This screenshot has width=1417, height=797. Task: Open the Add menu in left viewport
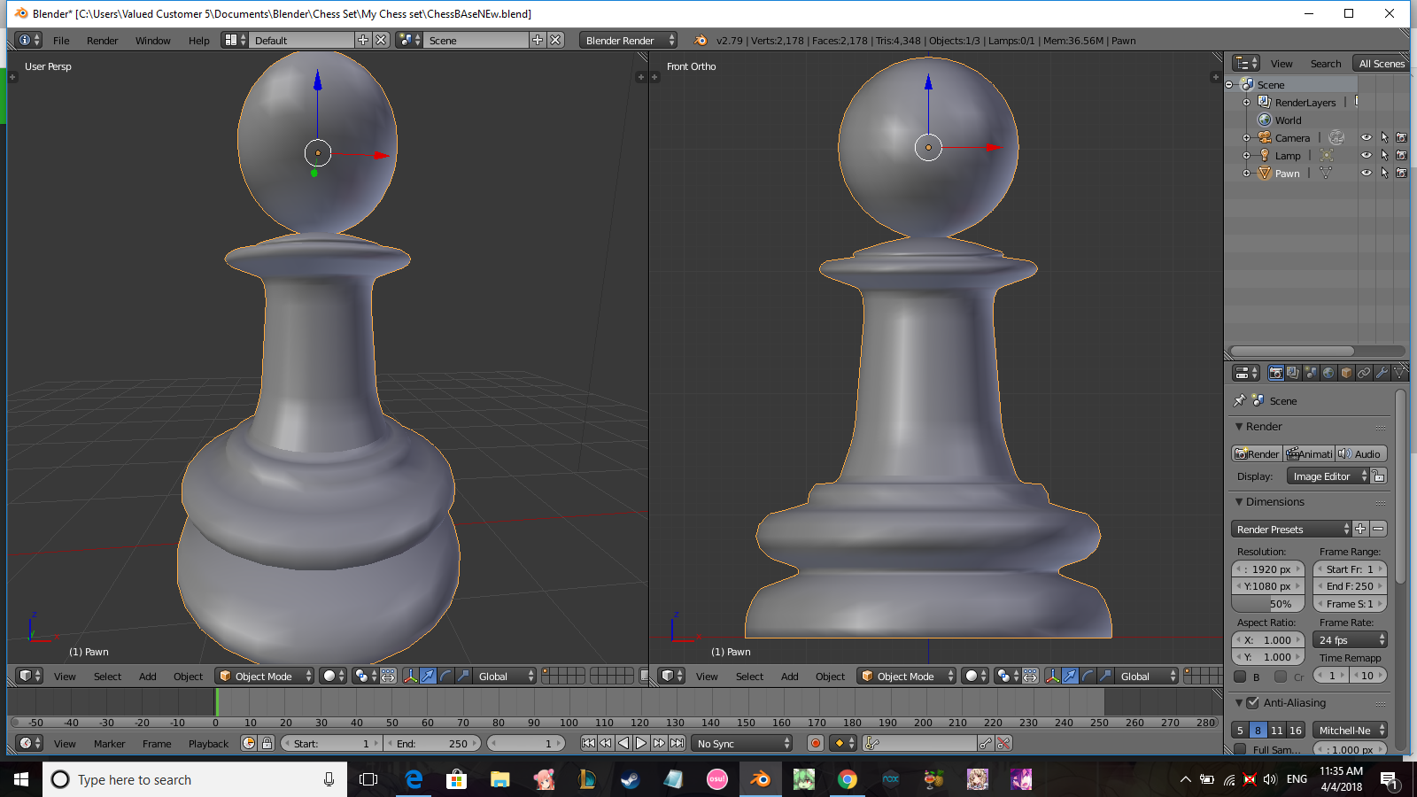pyautogui.click(x=147, y=676)
